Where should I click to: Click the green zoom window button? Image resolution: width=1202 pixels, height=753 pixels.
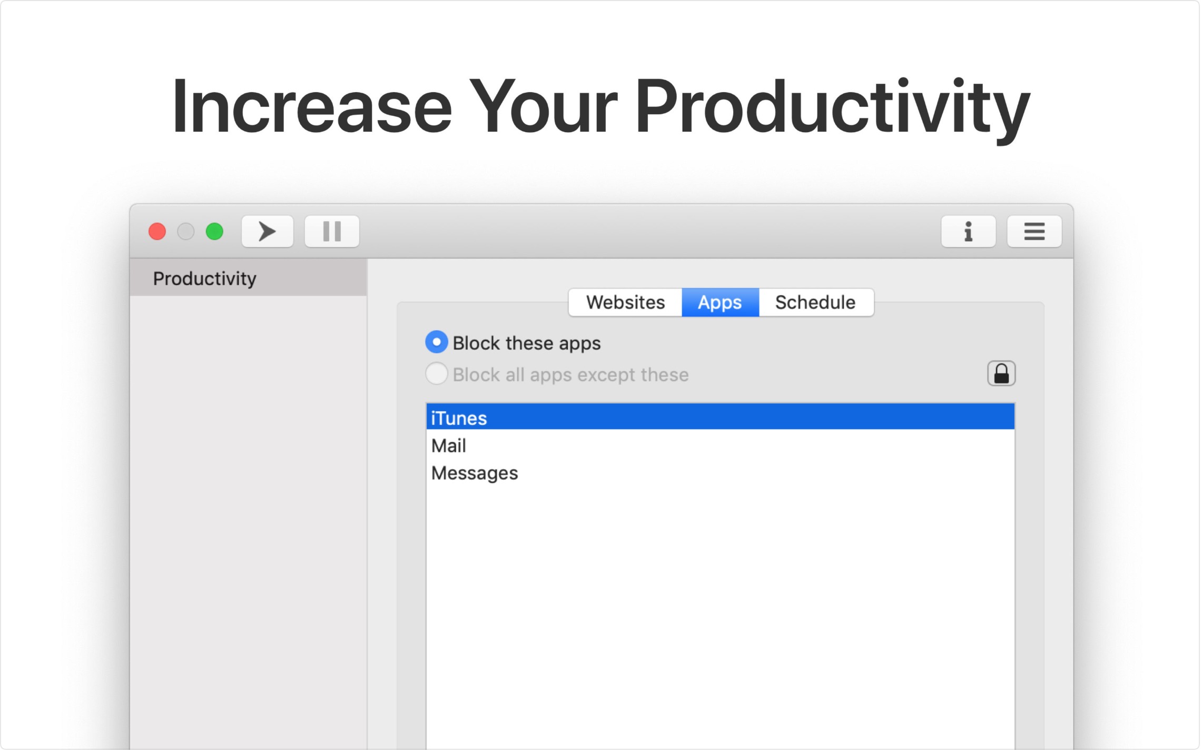(215, 232)
